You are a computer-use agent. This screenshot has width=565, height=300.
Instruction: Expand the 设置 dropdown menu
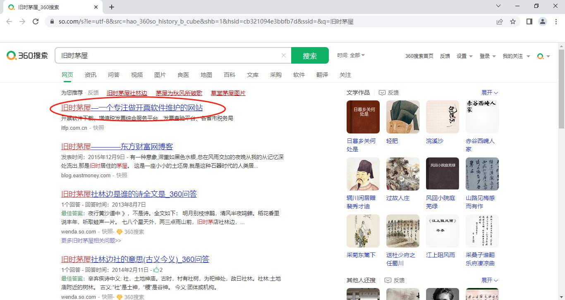coord(464,56)
